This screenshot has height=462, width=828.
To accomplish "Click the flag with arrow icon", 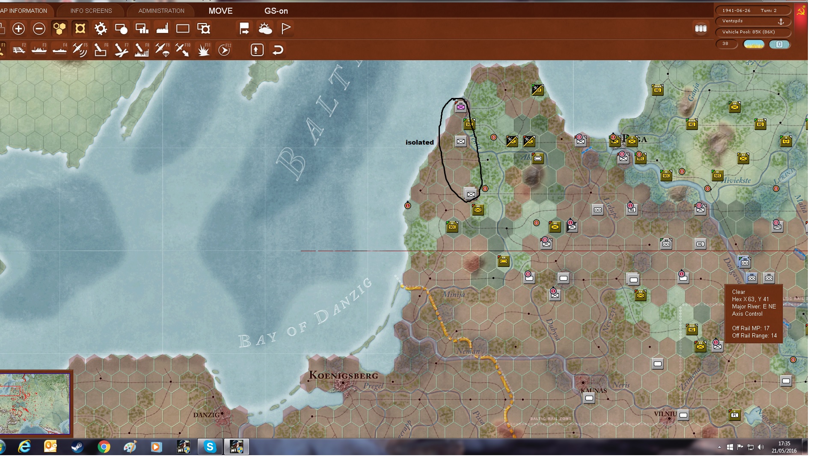I will tap(244, 29).
